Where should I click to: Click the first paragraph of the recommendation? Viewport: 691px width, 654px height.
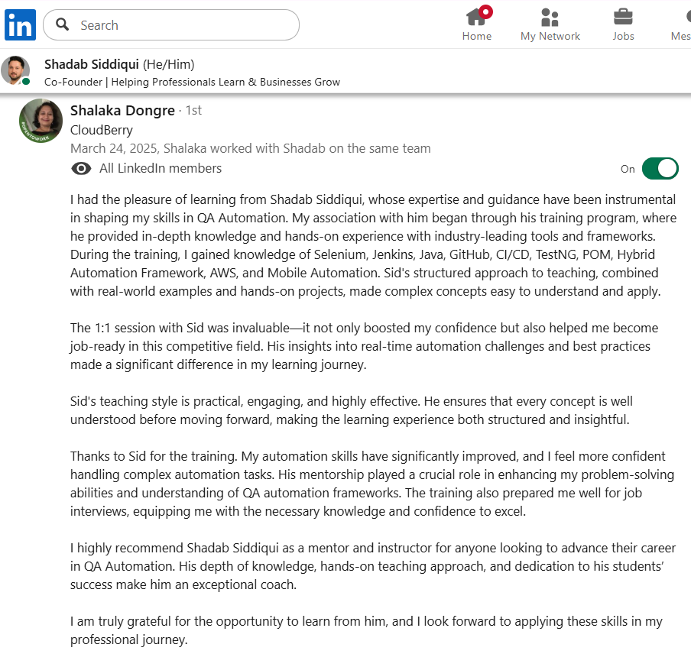pyautogui.click(x=373, y=245)
